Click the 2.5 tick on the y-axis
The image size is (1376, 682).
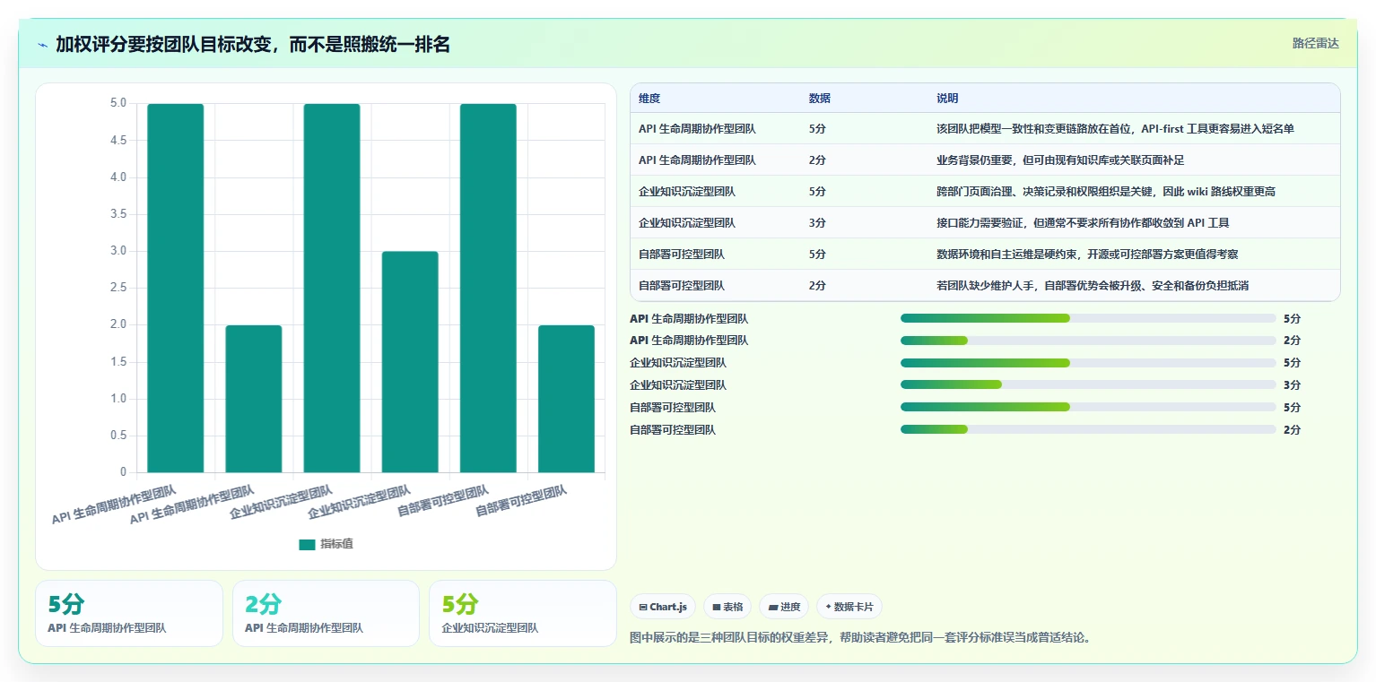click(118, 288)
